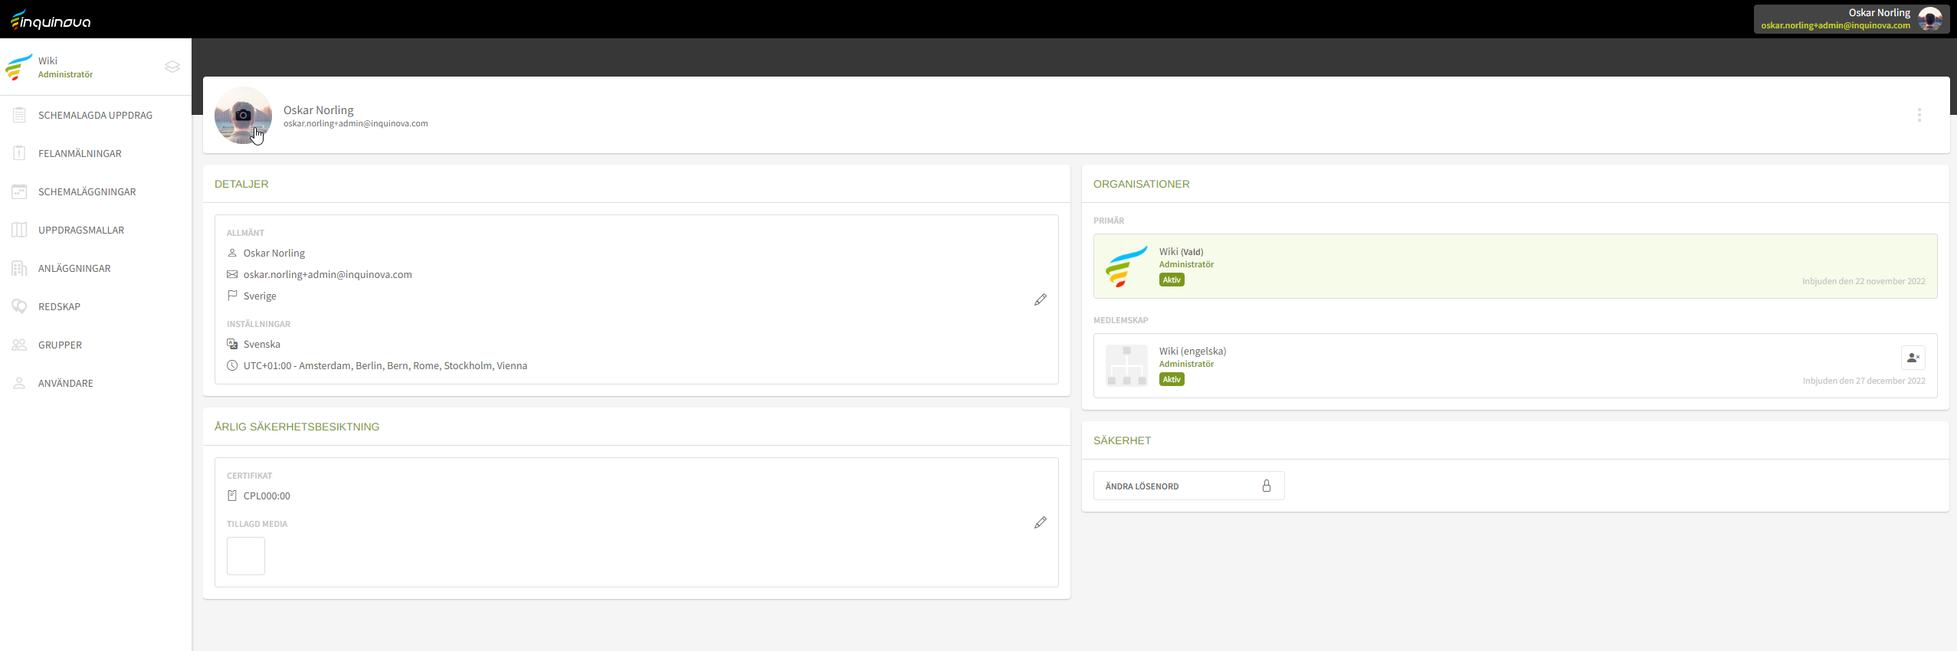Open Användare user list

tap(66, 383)
